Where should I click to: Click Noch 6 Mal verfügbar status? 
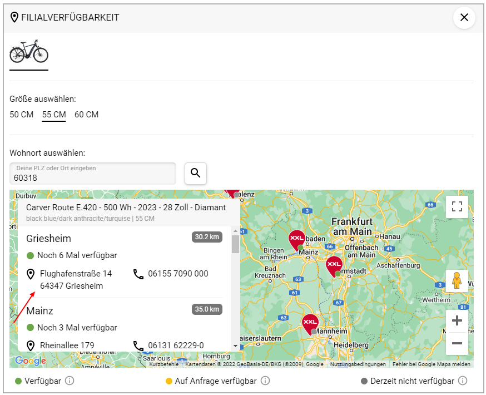(77, 255)
